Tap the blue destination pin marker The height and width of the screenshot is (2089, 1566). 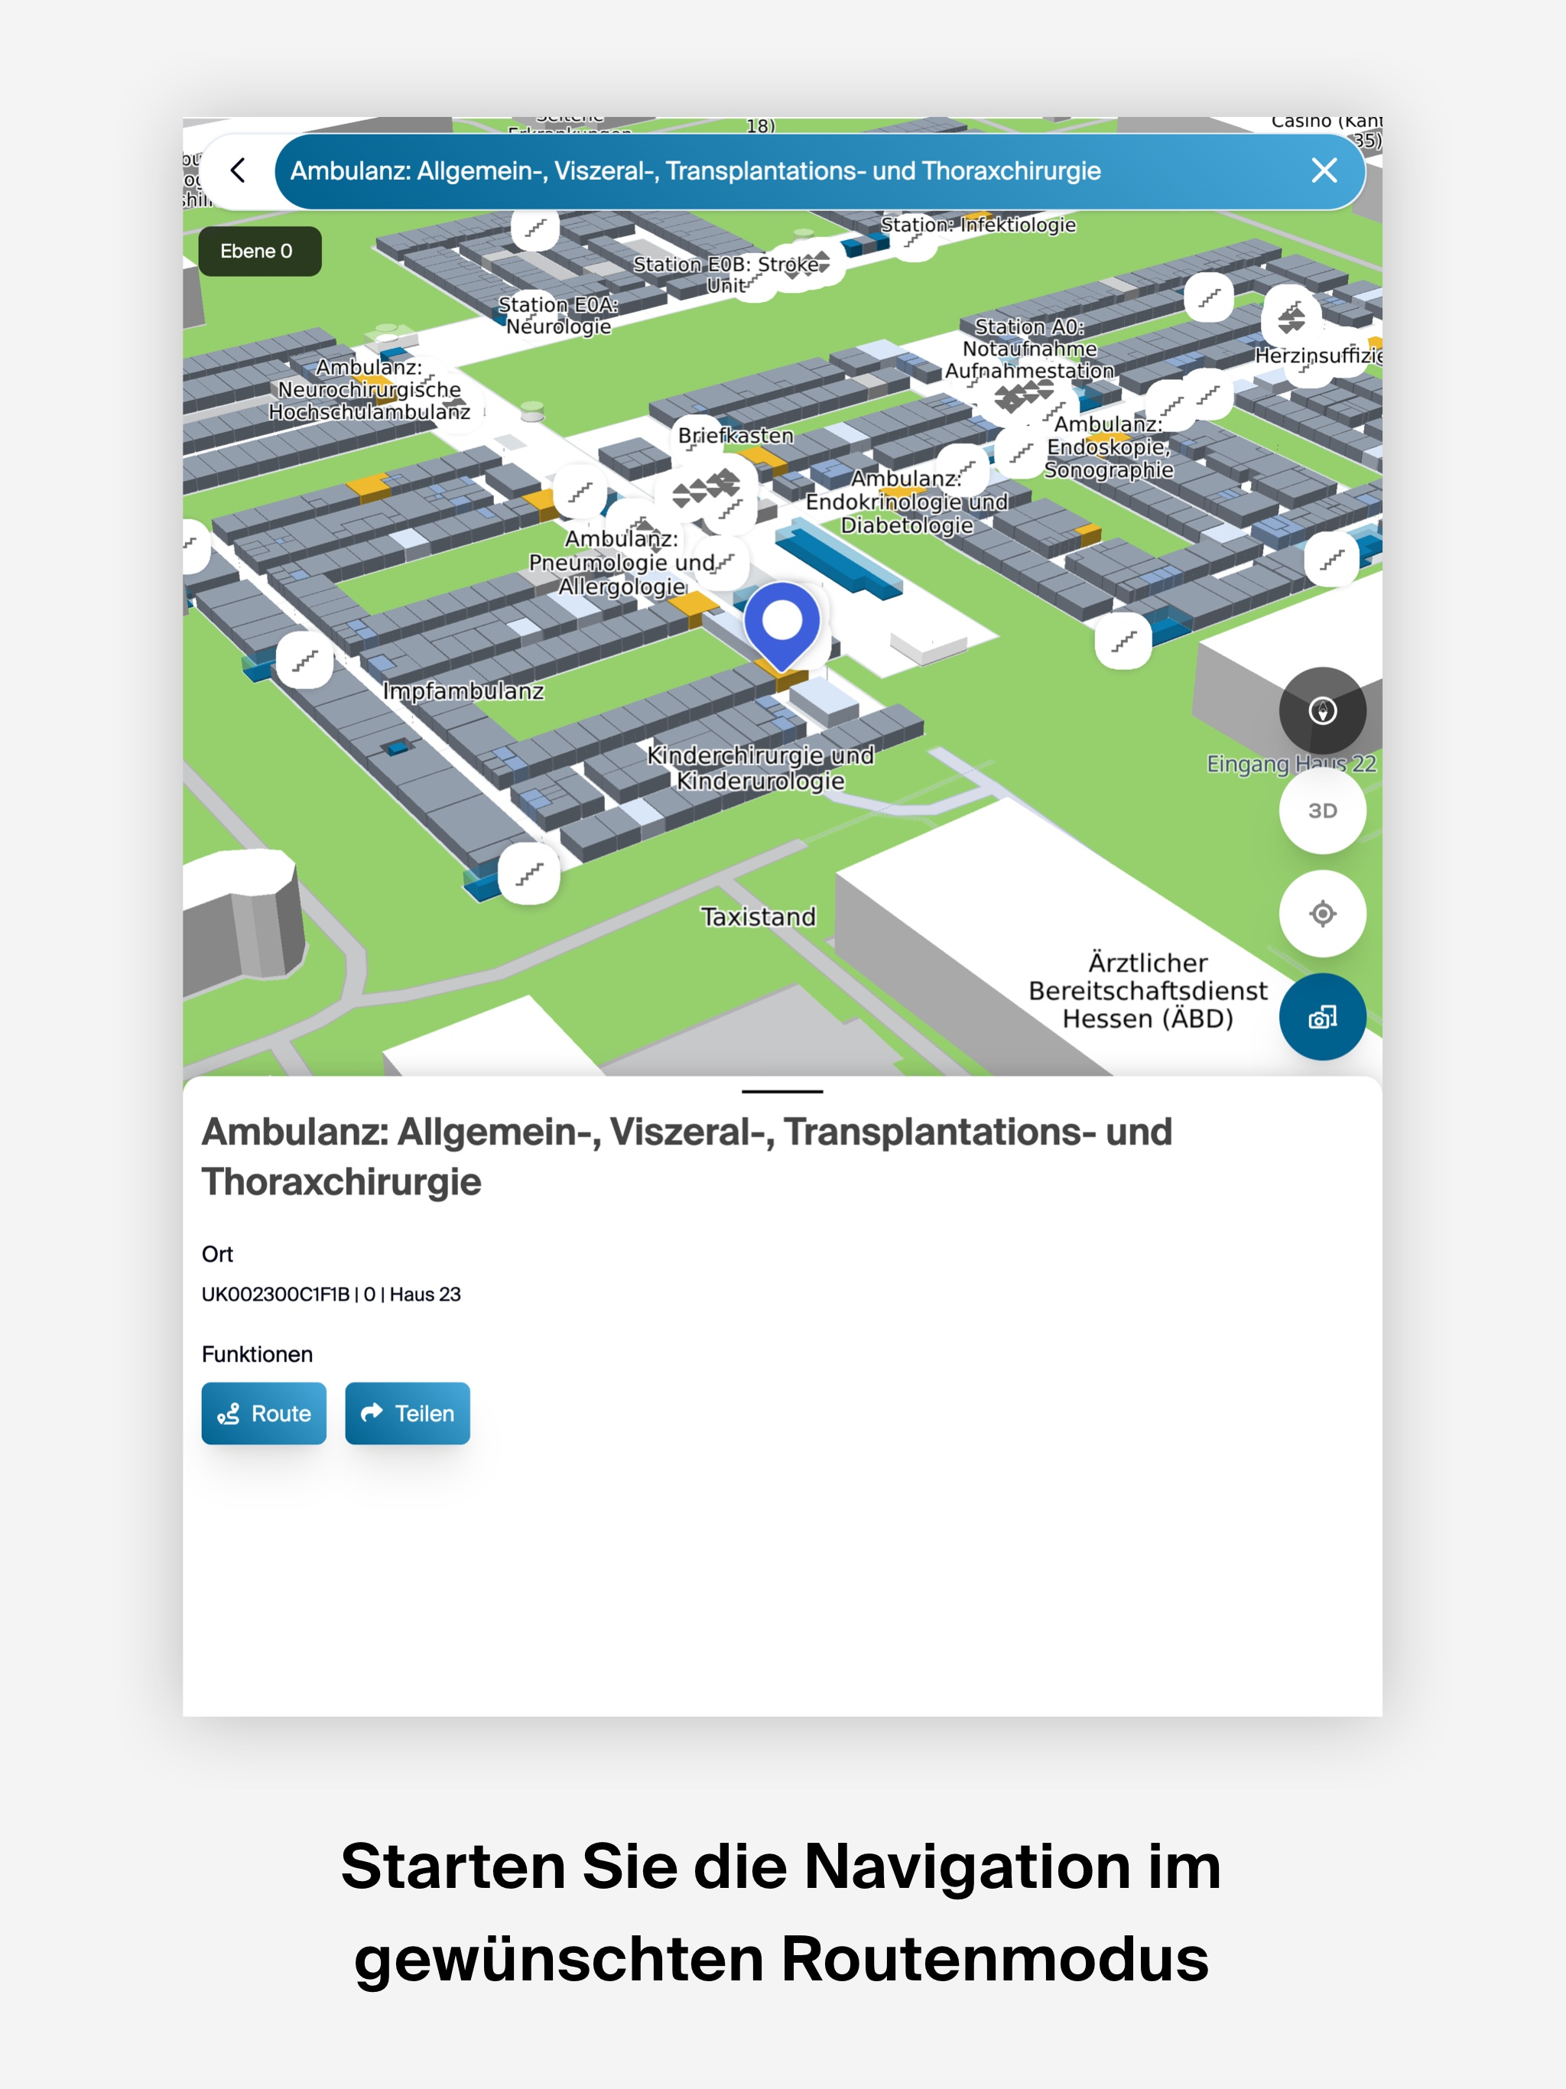coord(782,625)
